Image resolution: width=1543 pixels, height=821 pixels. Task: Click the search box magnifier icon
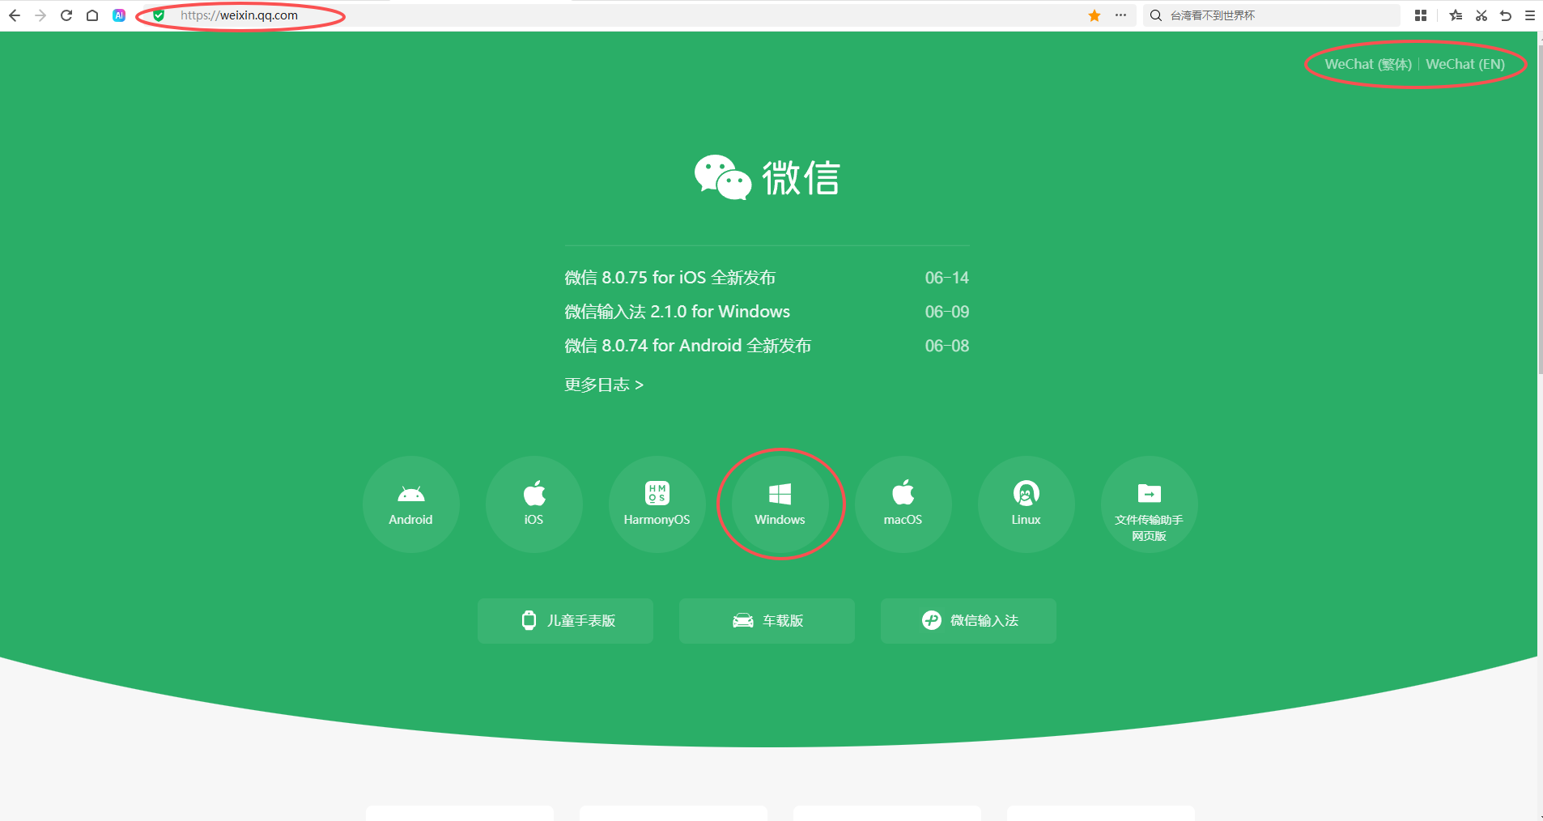[x=1156, y=15]
